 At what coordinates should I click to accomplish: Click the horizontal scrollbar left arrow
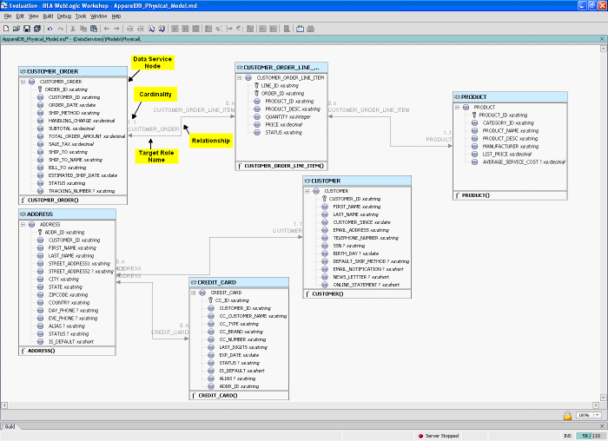click(4, 405)
